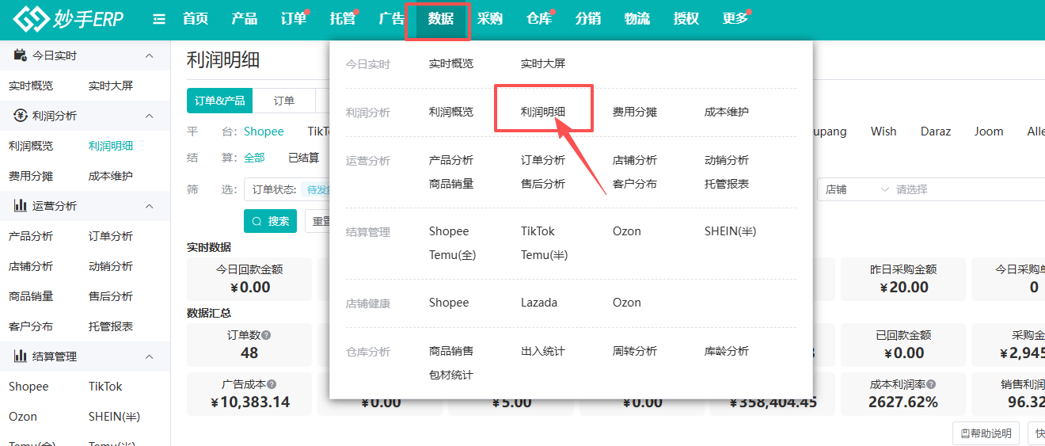
Task: Open 数据 top navigation menu
Action: tap(441, 19)
